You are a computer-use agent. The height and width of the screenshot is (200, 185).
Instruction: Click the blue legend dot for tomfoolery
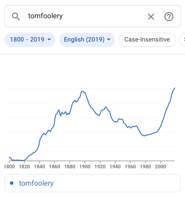[x=12, y=183]
